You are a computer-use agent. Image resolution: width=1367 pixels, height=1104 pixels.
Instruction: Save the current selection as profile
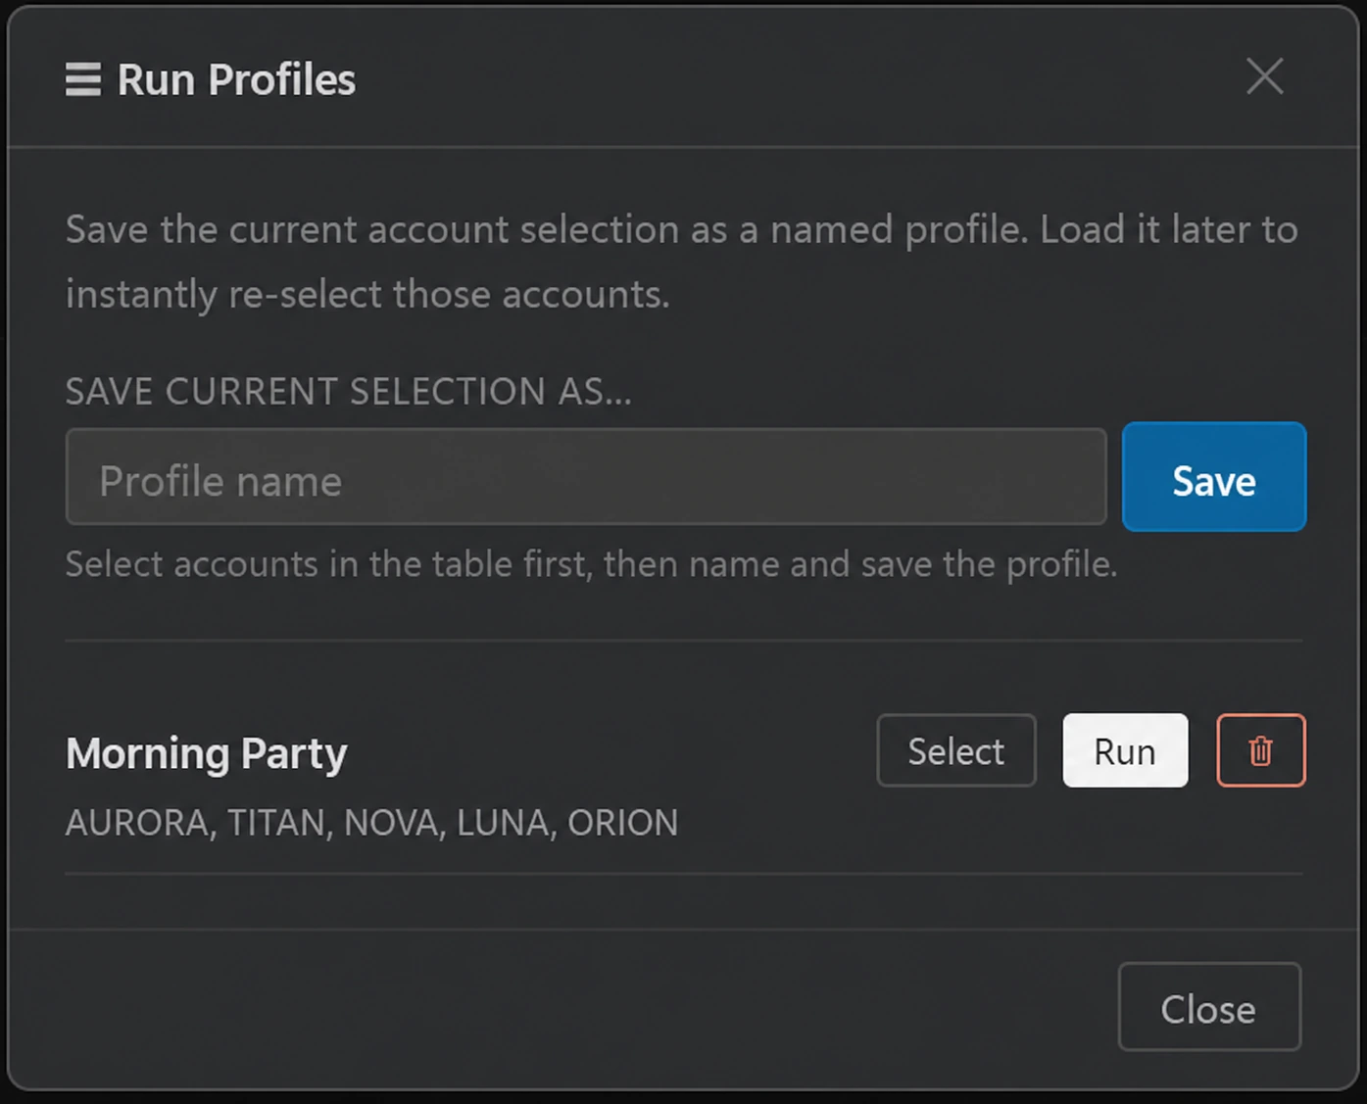pyautogui.click(x=1214, y=477)
